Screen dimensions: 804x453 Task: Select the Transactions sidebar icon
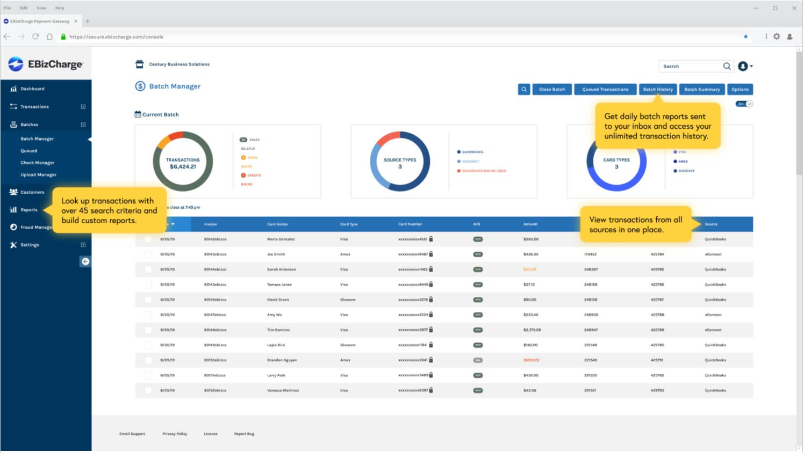coord(12,106)
